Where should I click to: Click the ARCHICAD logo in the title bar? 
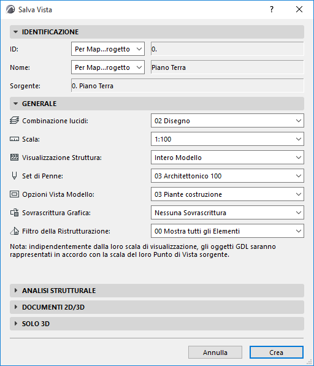(10, 10)
